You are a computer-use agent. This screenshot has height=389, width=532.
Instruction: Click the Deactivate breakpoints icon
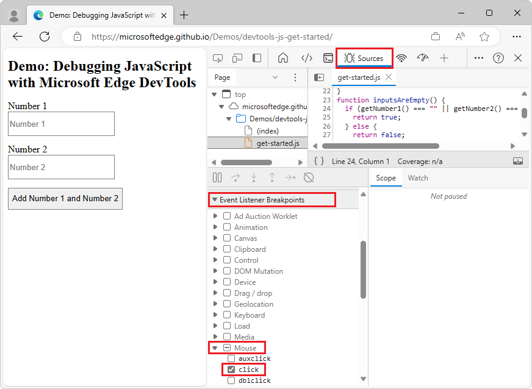[309, 177]
